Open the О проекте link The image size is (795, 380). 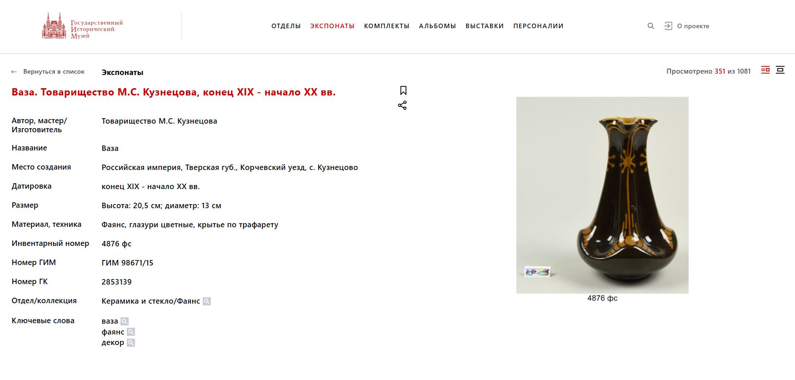693,26
